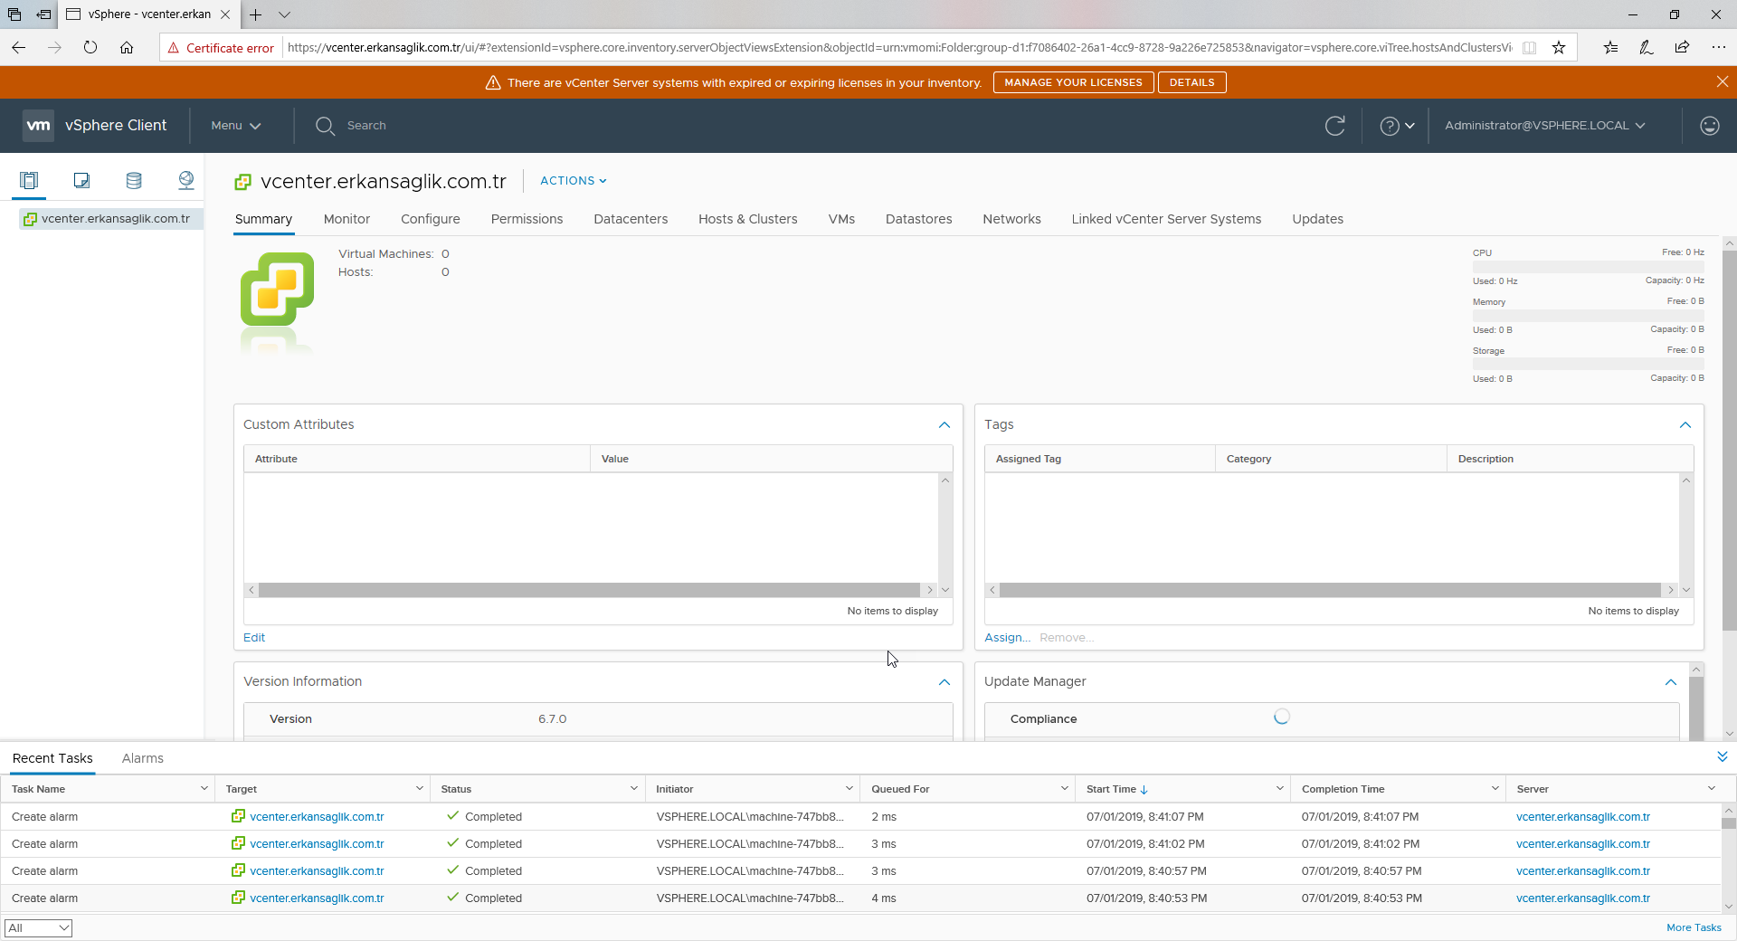This screenshot has height=941, width=1737.
Task: Open the ACTIONS dropdown
Action: pyautogui.click(x=574, y=181)
